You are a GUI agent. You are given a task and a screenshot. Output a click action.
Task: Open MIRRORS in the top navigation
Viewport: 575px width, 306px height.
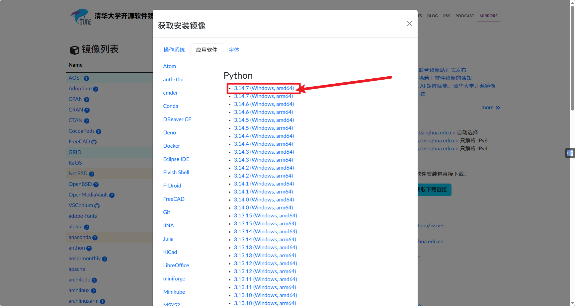pyautogui.click(x=488, y=16)
